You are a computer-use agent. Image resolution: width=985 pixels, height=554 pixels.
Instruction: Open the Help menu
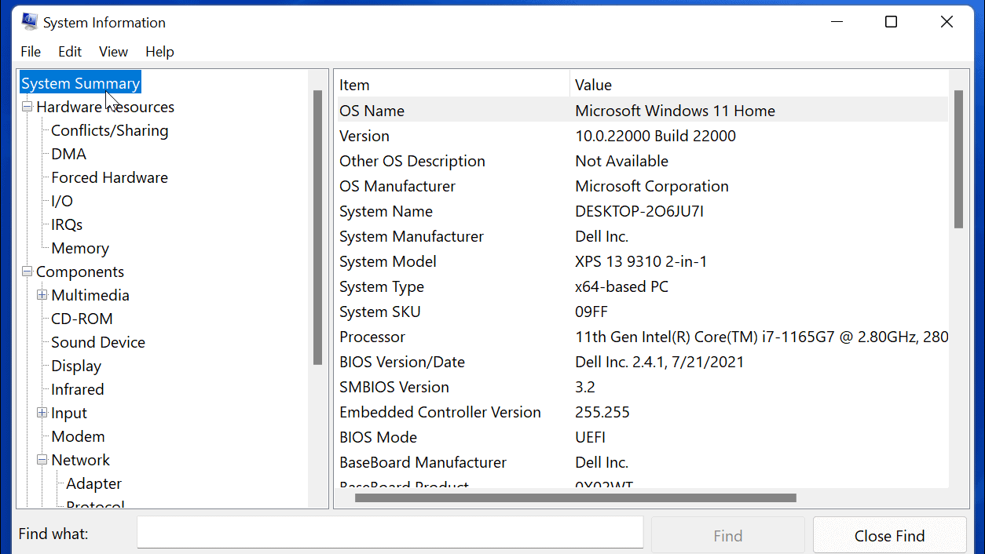(159, 52)
